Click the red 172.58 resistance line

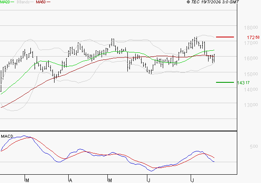tap(225, 37)
